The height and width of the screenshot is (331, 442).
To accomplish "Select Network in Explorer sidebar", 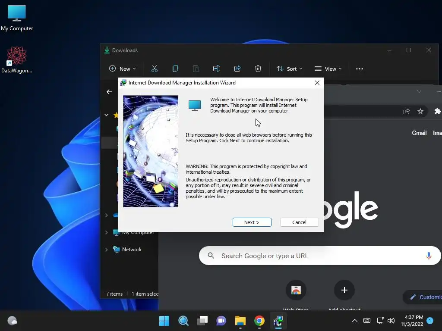I will click(132, 250).
